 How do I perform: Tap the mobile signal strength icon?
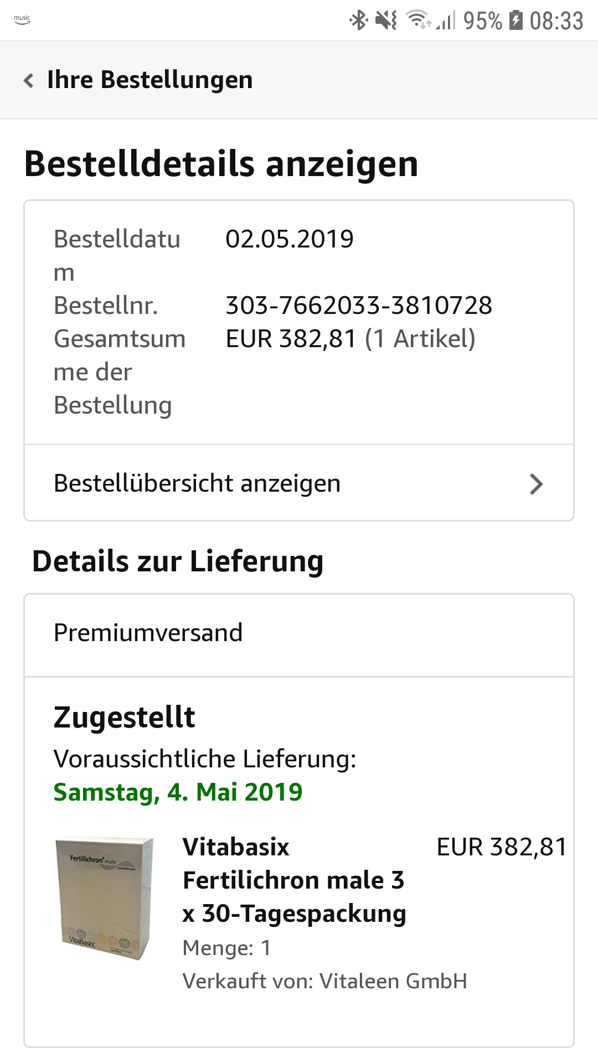[x=446, y=21]
